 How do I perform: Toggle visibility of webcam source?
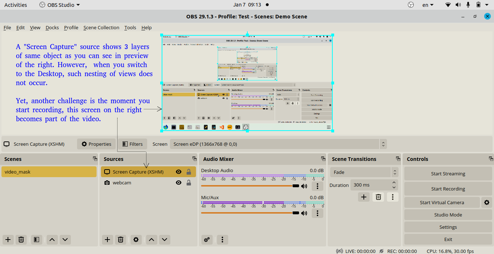(179, 183)
